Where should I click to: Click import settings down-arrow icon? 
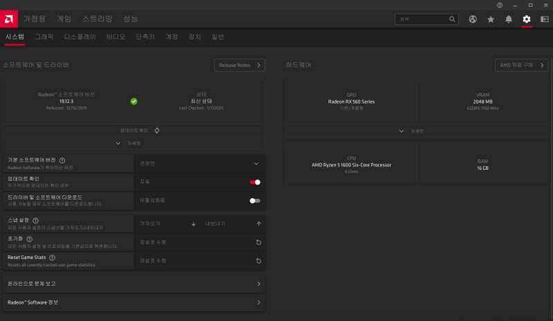click(x=194, y=224)
